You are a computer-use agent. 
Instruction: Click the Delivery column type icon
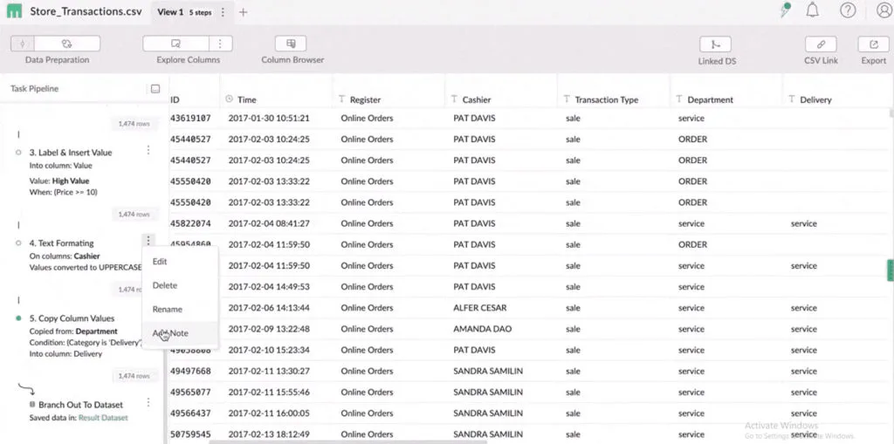792,99
